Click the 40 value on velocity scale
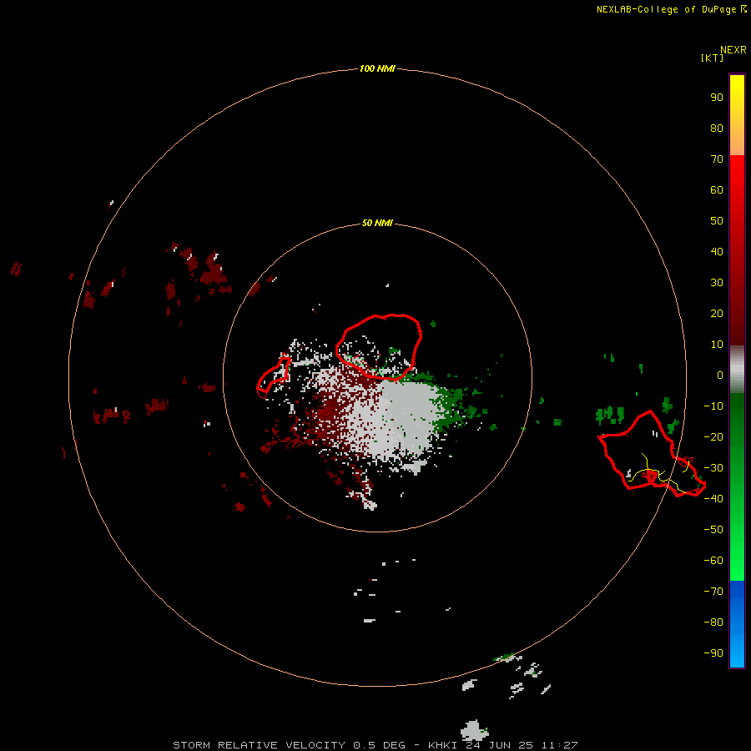The width and height of the screenshot is (751, 751). click(717, 251)
